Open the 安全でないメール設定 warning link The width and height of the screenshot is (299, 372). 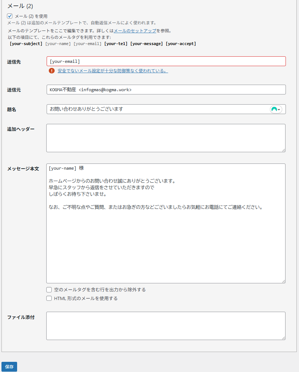113,71
